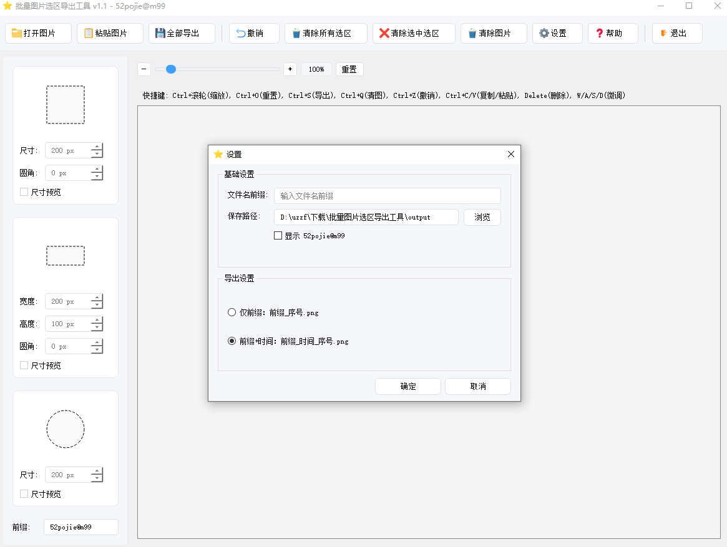Image resolution: width=727 pixels, height=547 pixels.
Task: Click 浏览 to browse save path
Action: pos(482,217)
